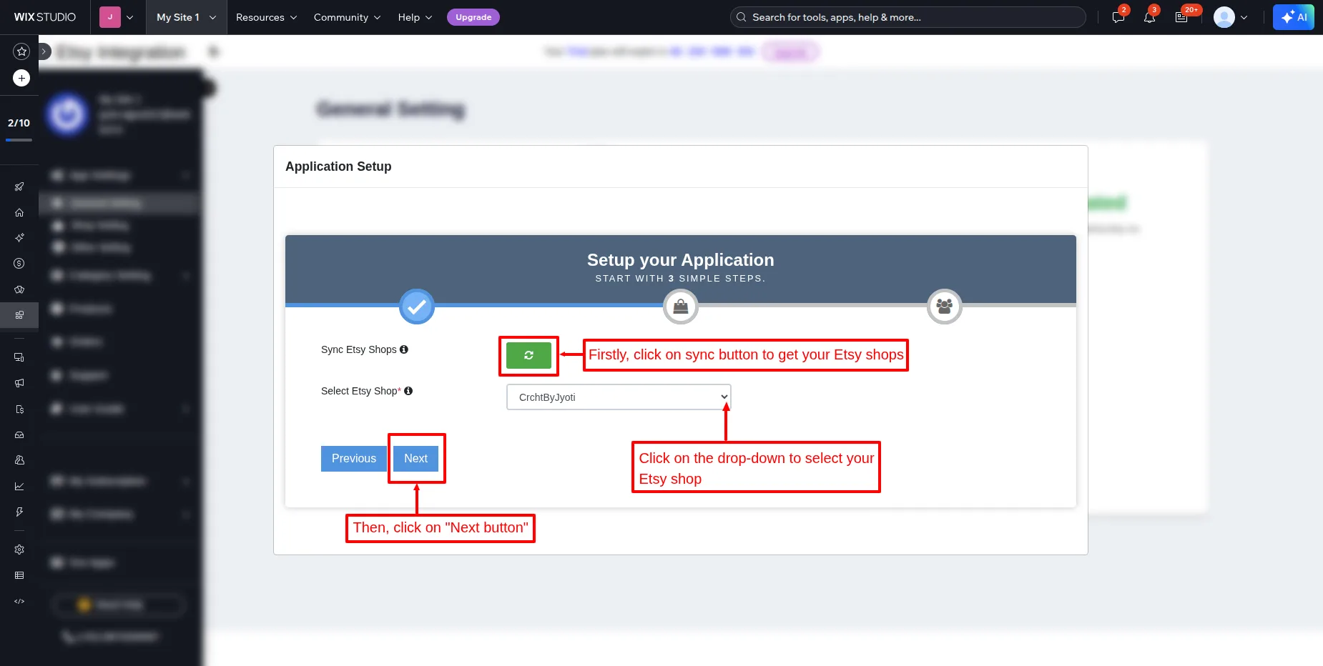Open the Select Etsy Shop dropdown
Image resolution: width=1323 pixels, height=666 pixels.
619,397
